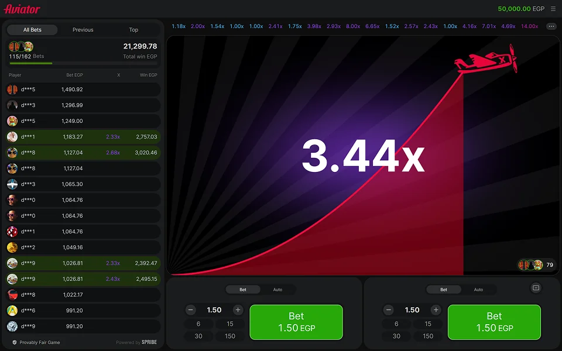Image resolution: width=562 pixels, height=351 pixels.
Task: Open the Provably Fair Game shield icon
Action: [14, 342]
